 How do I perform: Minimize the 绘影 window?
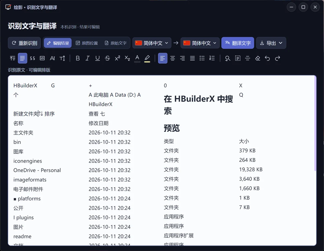tap(291, 7)
